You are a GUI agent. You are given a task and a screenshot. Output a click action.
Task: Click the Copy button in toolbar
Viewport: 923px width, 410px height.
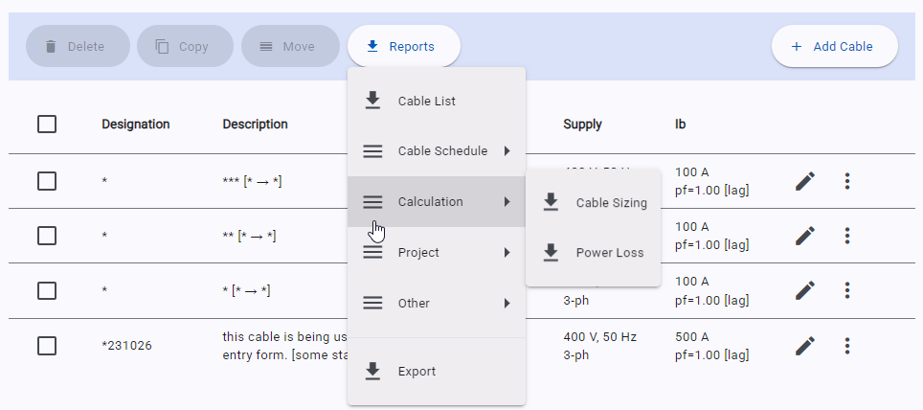[186, 47]
